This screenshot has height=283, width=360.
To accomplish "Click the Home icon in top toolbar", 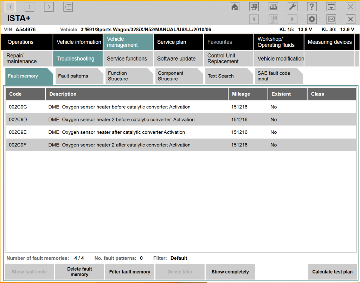I will point(234,7).
